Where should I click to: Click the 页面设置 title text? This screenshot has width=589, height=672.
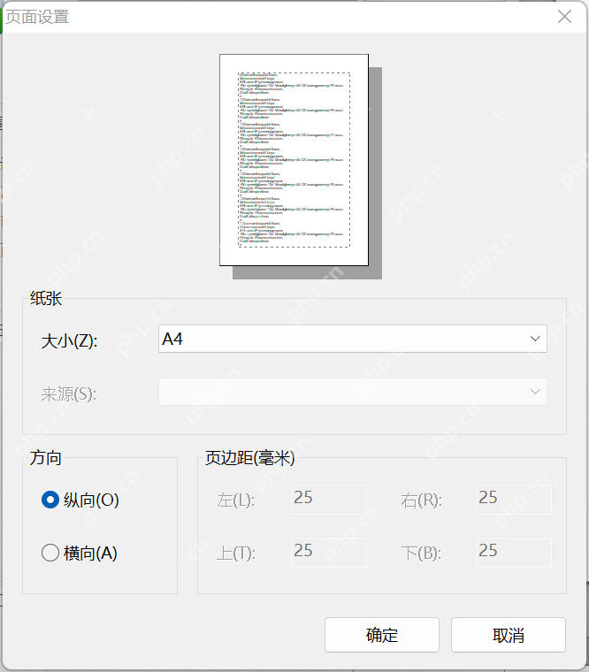tap(37, 17)
